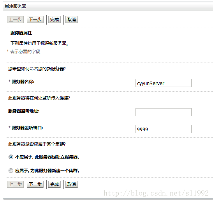Click the empty 服务器监听地址 input field
The image size is (213, 201).
pyautogui.click(x=164, y=112)
